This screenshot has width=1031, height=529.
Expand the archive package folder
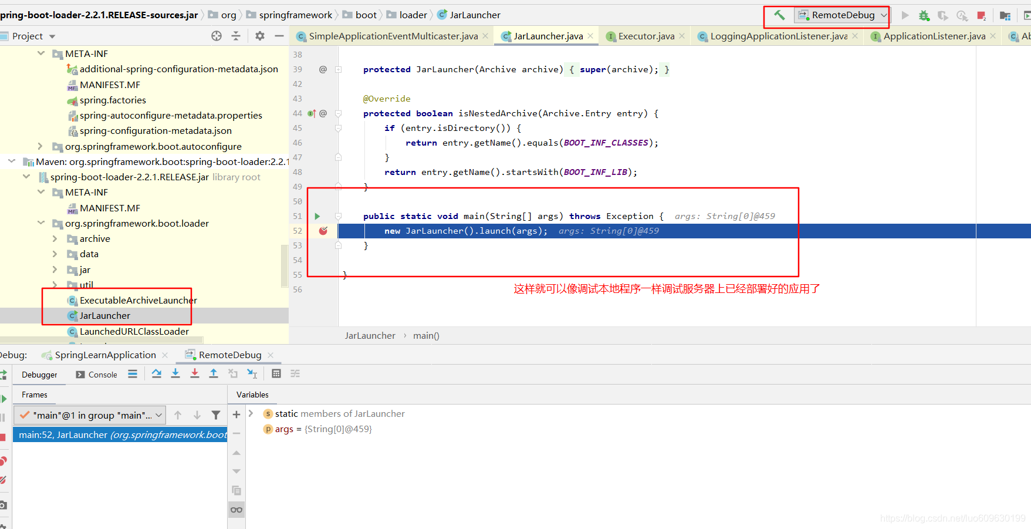[55, 238]
